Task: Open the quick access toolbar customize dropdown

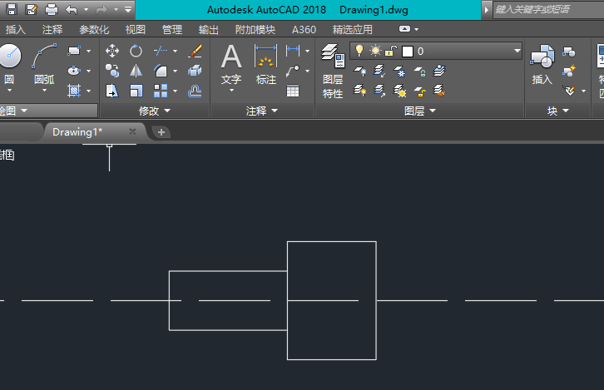Action: pos(128,9)
